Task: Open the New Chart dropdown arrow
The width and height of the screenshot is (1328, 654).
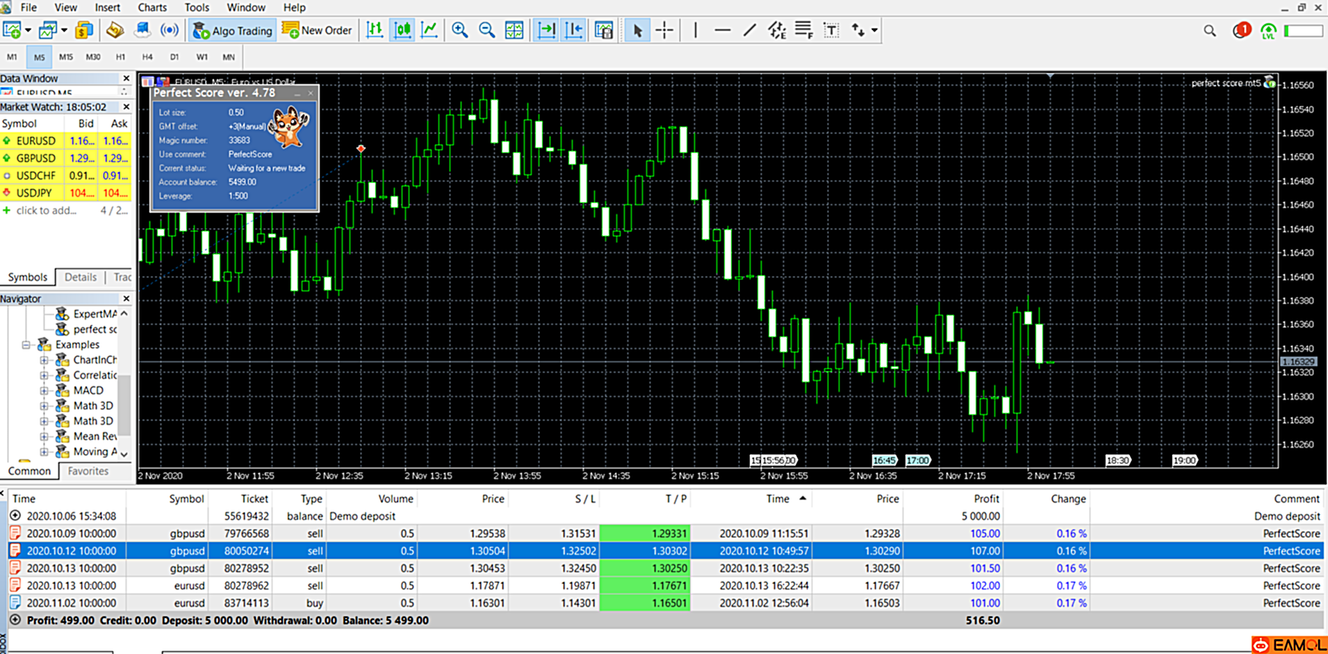Action: pyautogui.click(x=28, y=31)
